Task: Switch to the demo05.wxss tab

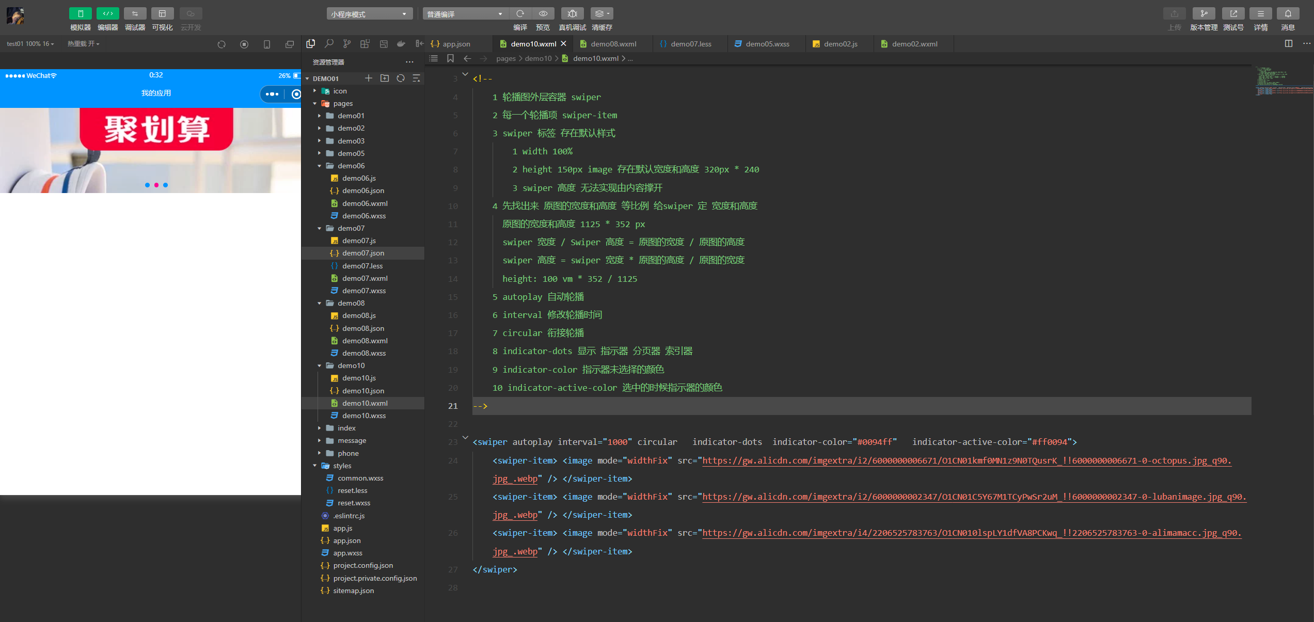Action: [767, 44]
